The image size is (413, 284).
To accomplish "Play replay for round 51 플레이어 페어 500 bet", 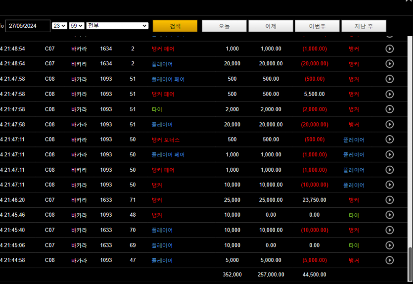I will click(x=389, y=79).
